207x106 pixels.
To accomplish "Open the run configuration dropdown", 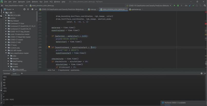I will [x=148, y=6].
